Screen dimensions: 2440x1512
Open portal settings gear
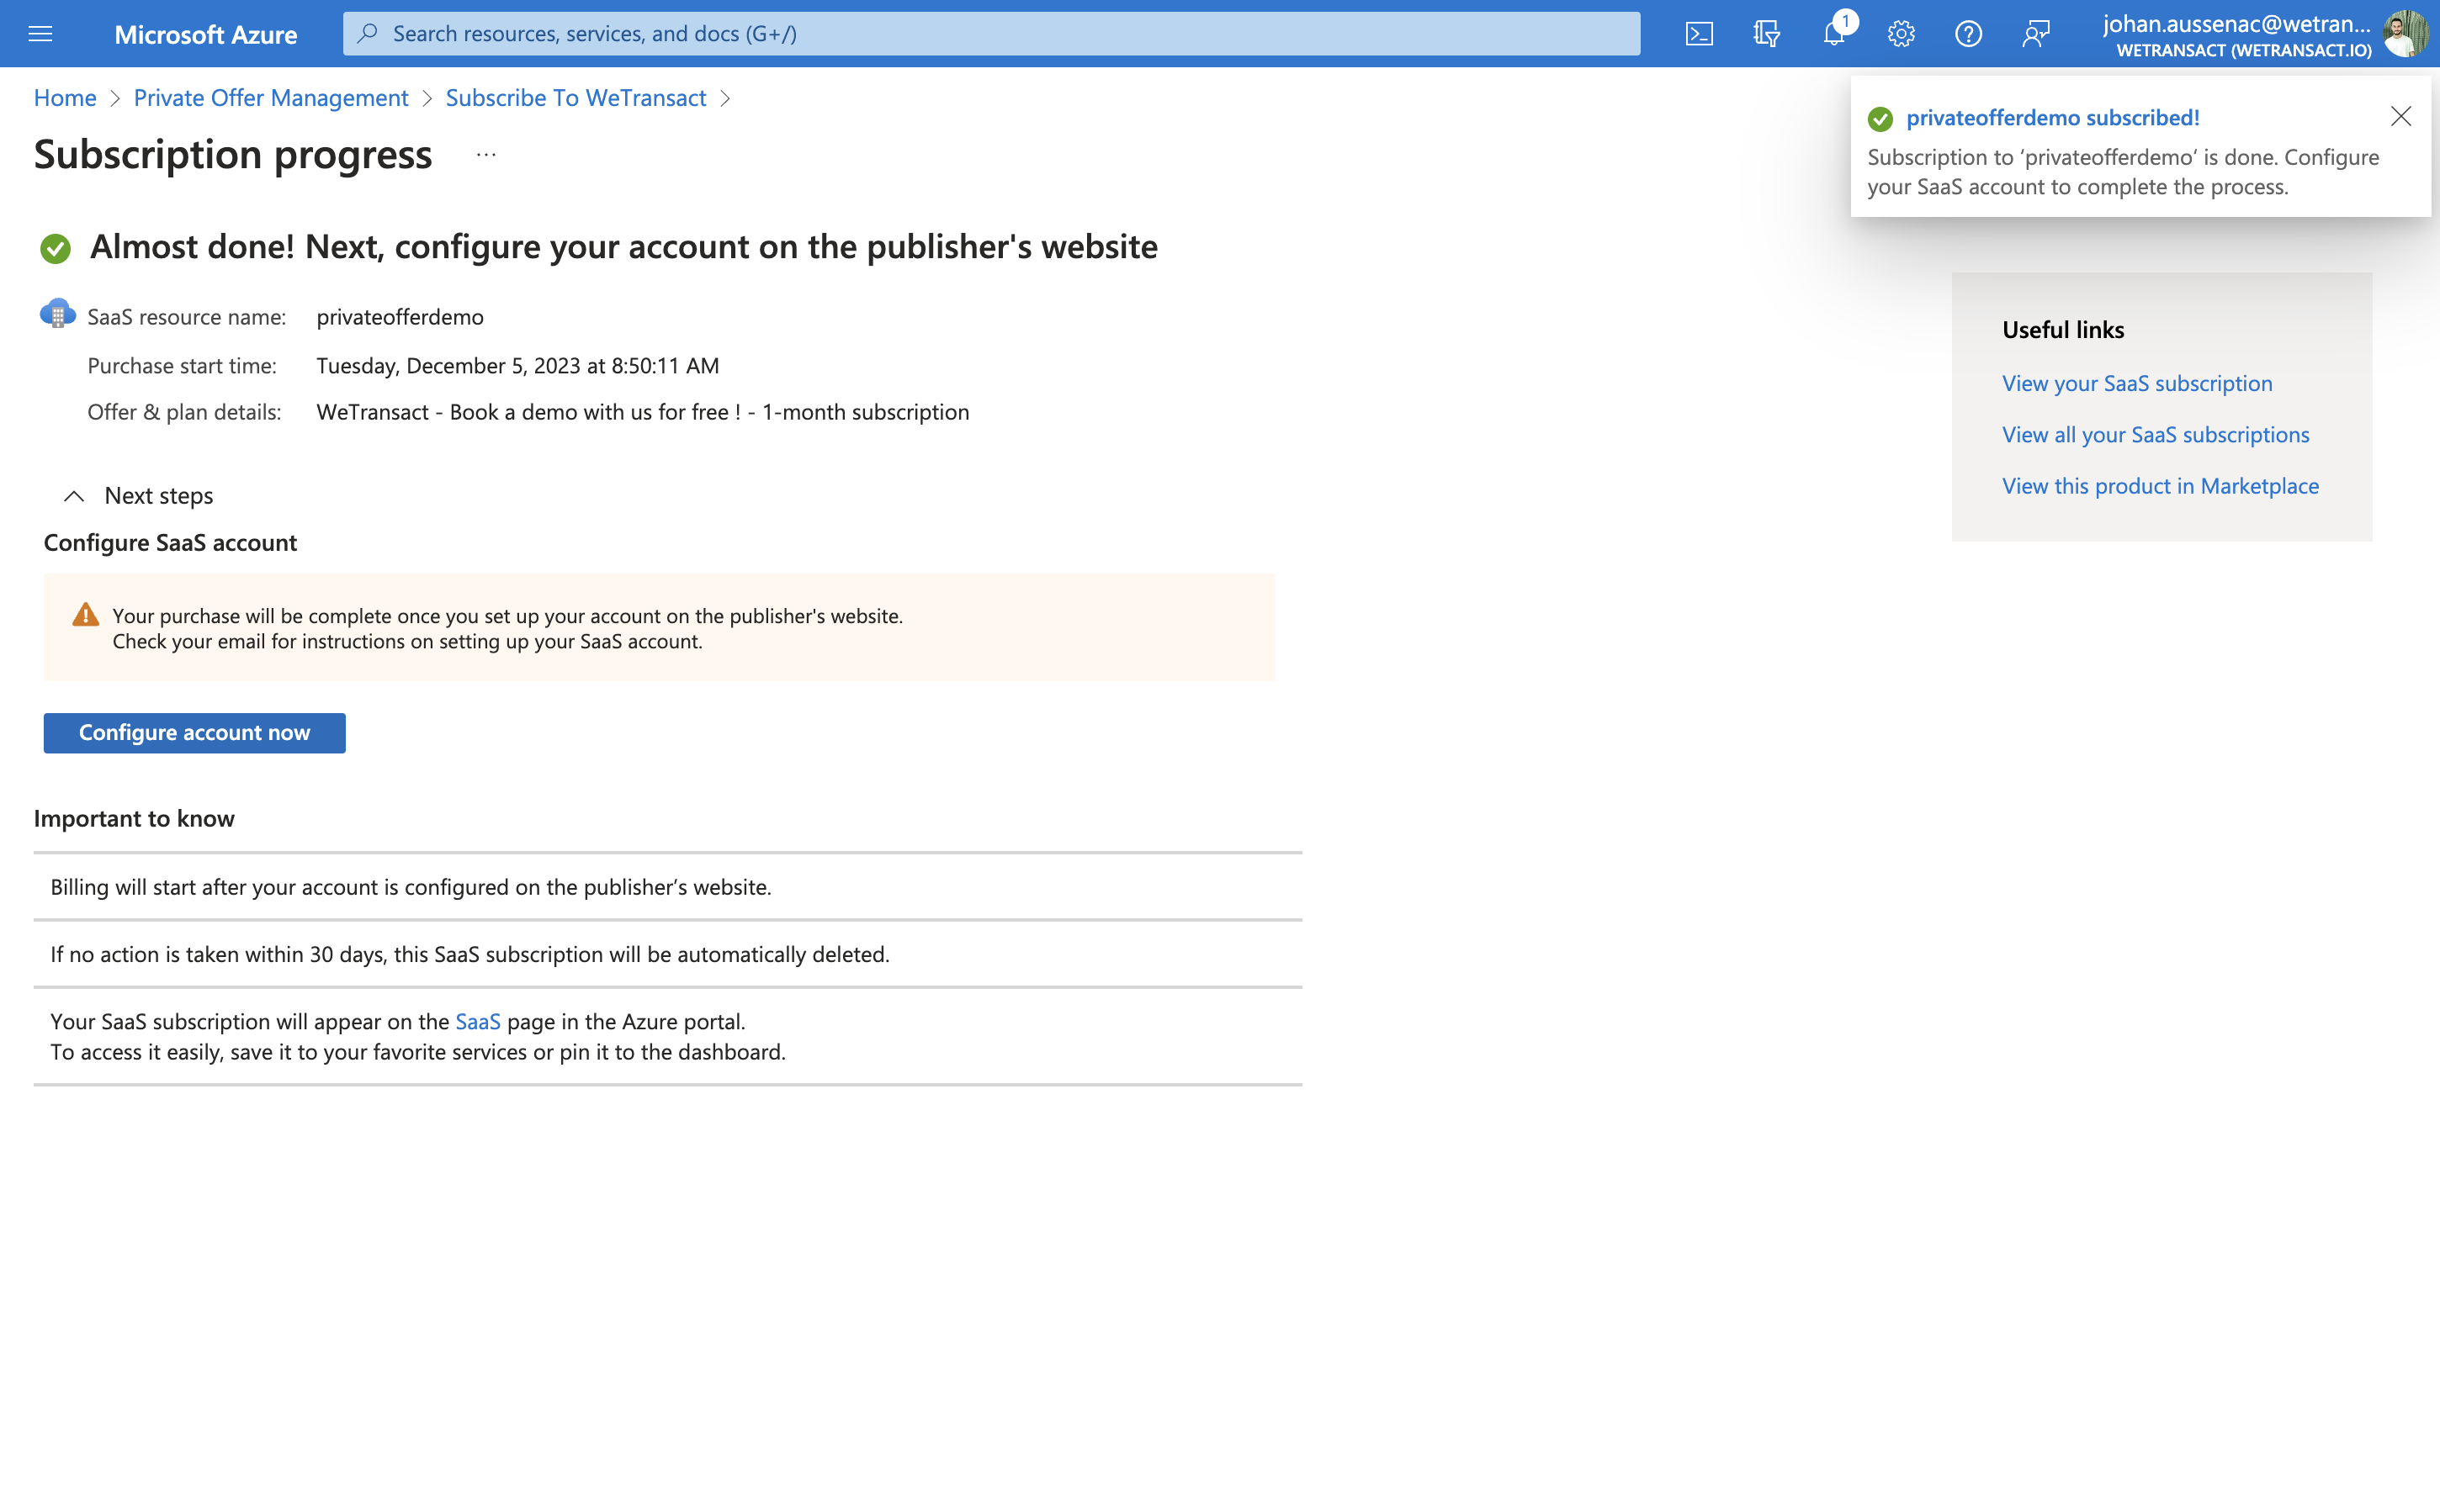(x=1901, y=34)
